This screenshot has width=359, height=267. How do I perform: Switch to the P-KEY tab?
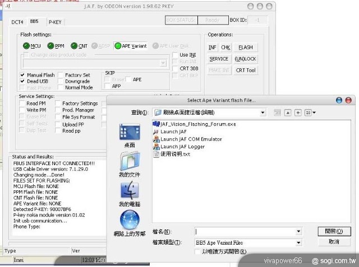[55, 22]
